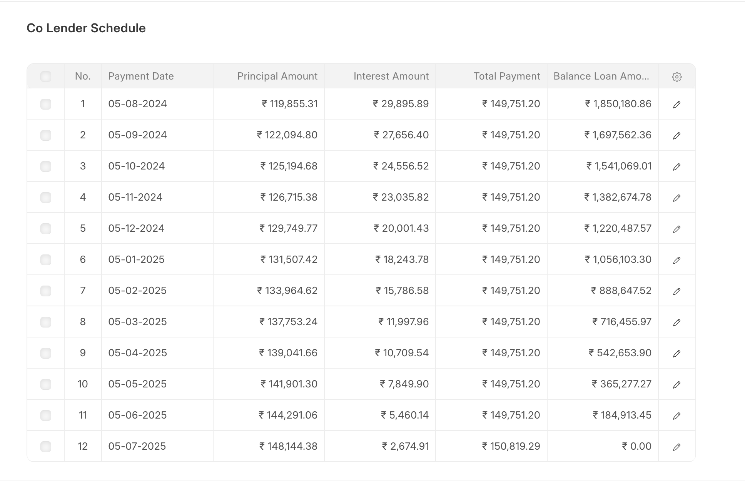Click principal amount ₹ 122,094.80
Screen dimensions: 745x482
287,135
